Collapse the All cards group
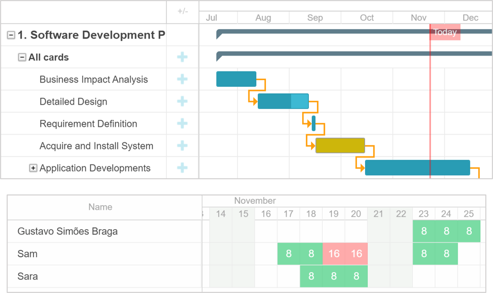The width and height of the screenshot is (493, 293). [22, 58]
